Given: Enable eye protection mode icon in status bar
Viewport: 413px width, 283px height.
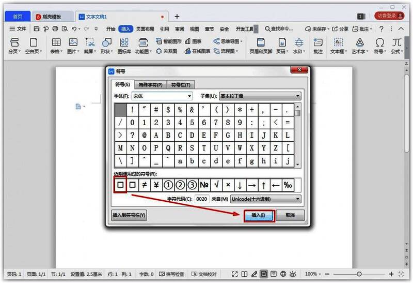Looking at the screenshot, I should tap(293, 274).
